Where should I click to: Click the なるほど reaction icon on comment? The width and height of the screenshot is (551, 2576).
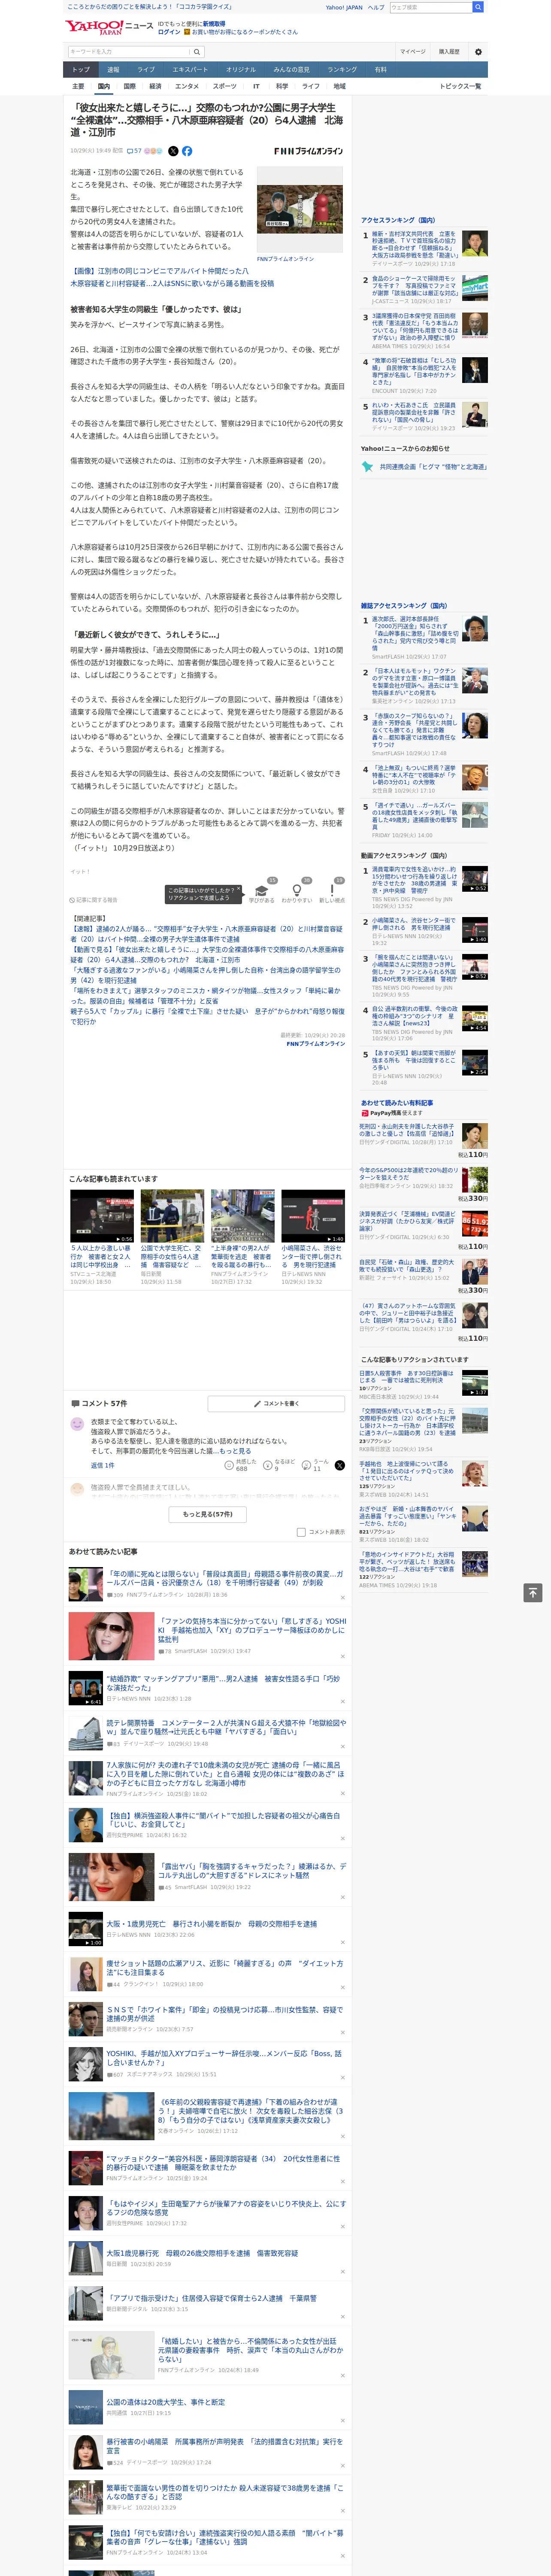269,1465
